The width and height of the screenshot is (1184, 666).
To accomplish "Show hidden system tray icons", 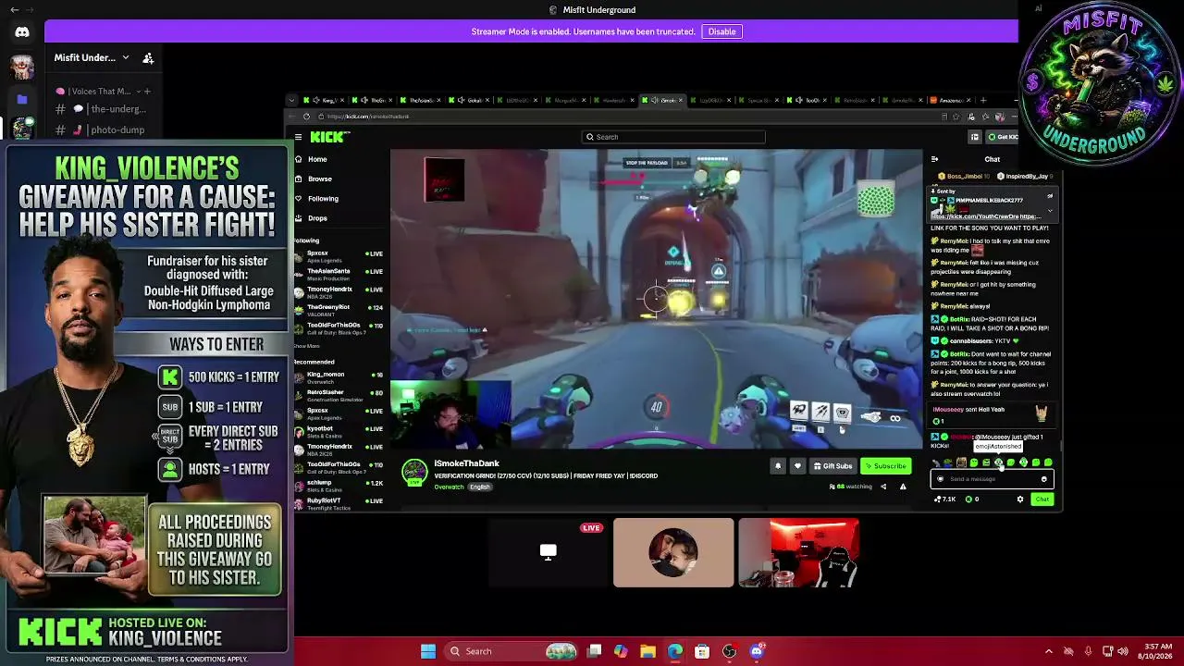I will [1049, 651].
